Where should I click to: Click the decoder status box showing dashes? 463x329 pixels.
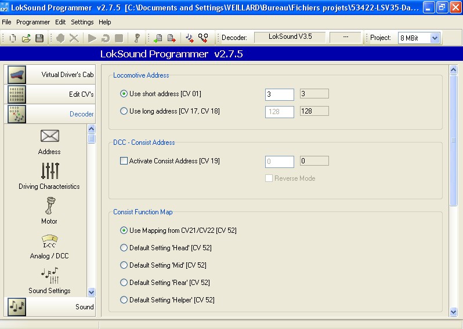click(345, 37)
